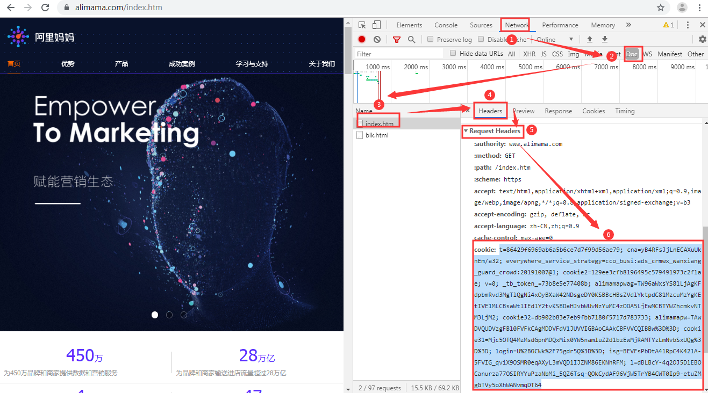The image size is (708, 393).
Task: Click the import HAR upload arrow
Action: 590,39
